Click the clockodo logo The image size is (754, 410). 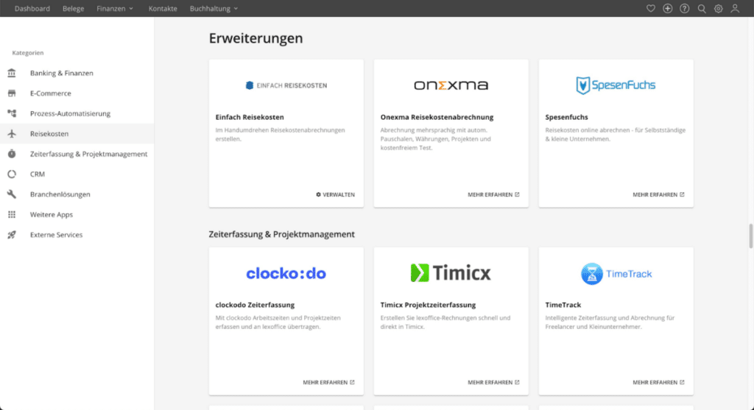[286, 274]
